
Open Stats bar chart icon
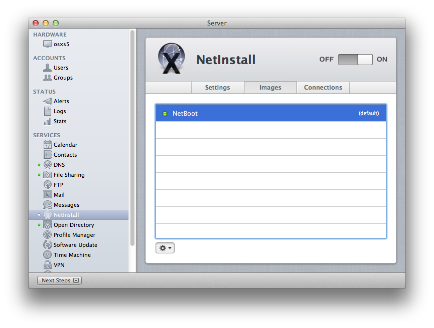tap(47, 121)
